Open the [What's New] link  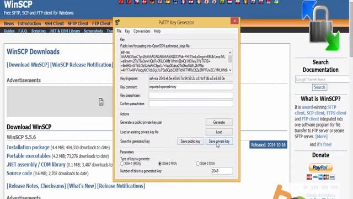[x=82, y=186]
